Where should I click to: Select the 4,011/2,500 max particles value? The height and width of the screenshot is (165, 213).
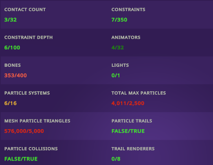(x=128, y=103)
